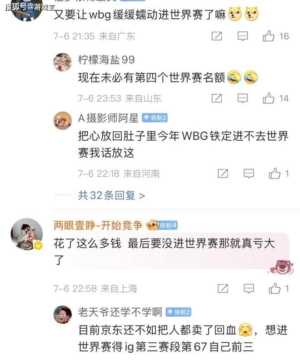Screen dimensions: 300x361
Task: Reply to A摄影师阿星's 7-6 22:18 comment
Action: pos(249,173)
